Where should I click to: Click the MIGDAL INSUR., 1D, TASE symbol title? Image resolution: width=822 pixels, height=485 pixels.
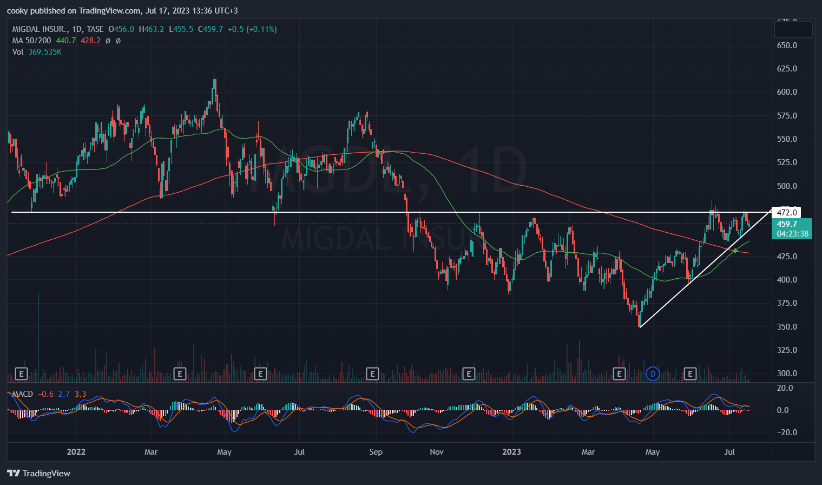point(58,29)
